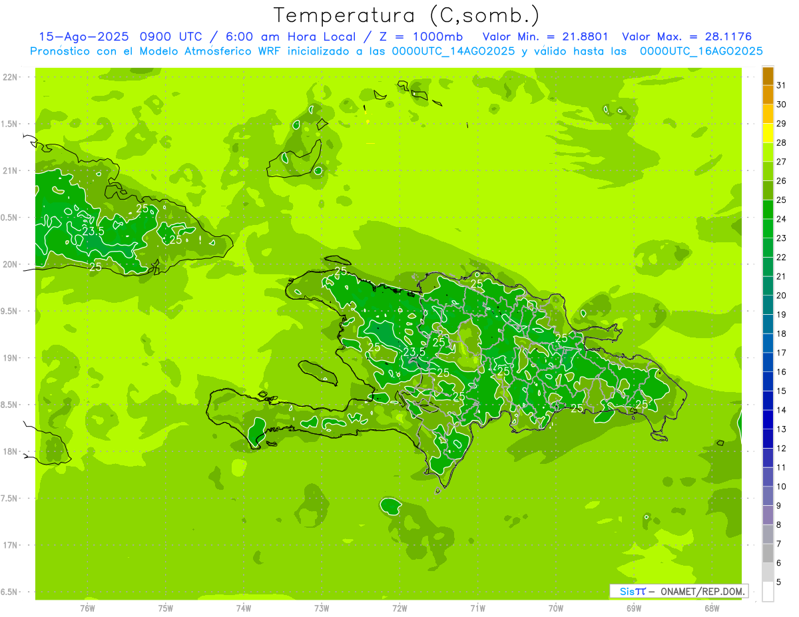Click the "0000UTC_14AGO2025" initialization time
Viewport: 799px width, 617px height.
click(x=453, y=51)
